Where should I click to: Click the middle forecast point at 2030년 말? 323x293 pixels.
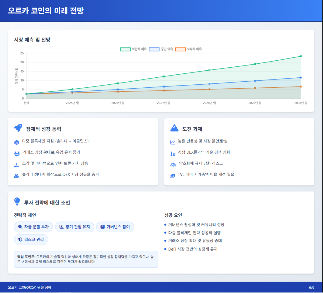pyautogui.click(x=301, y=78)
